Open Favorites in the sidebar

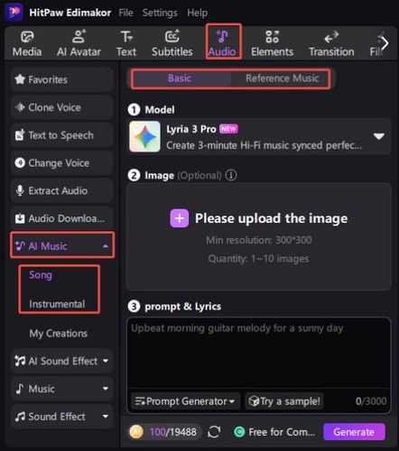point(62,79)
